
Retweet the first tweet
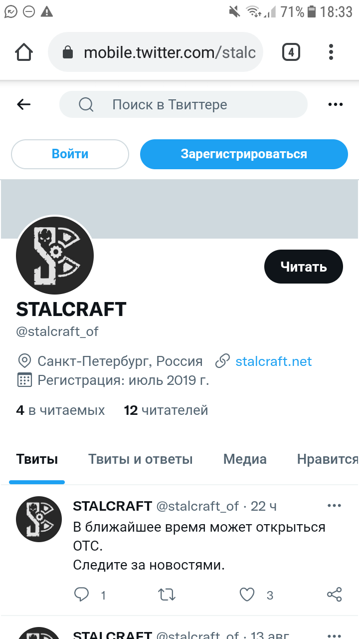coord(167,595)
